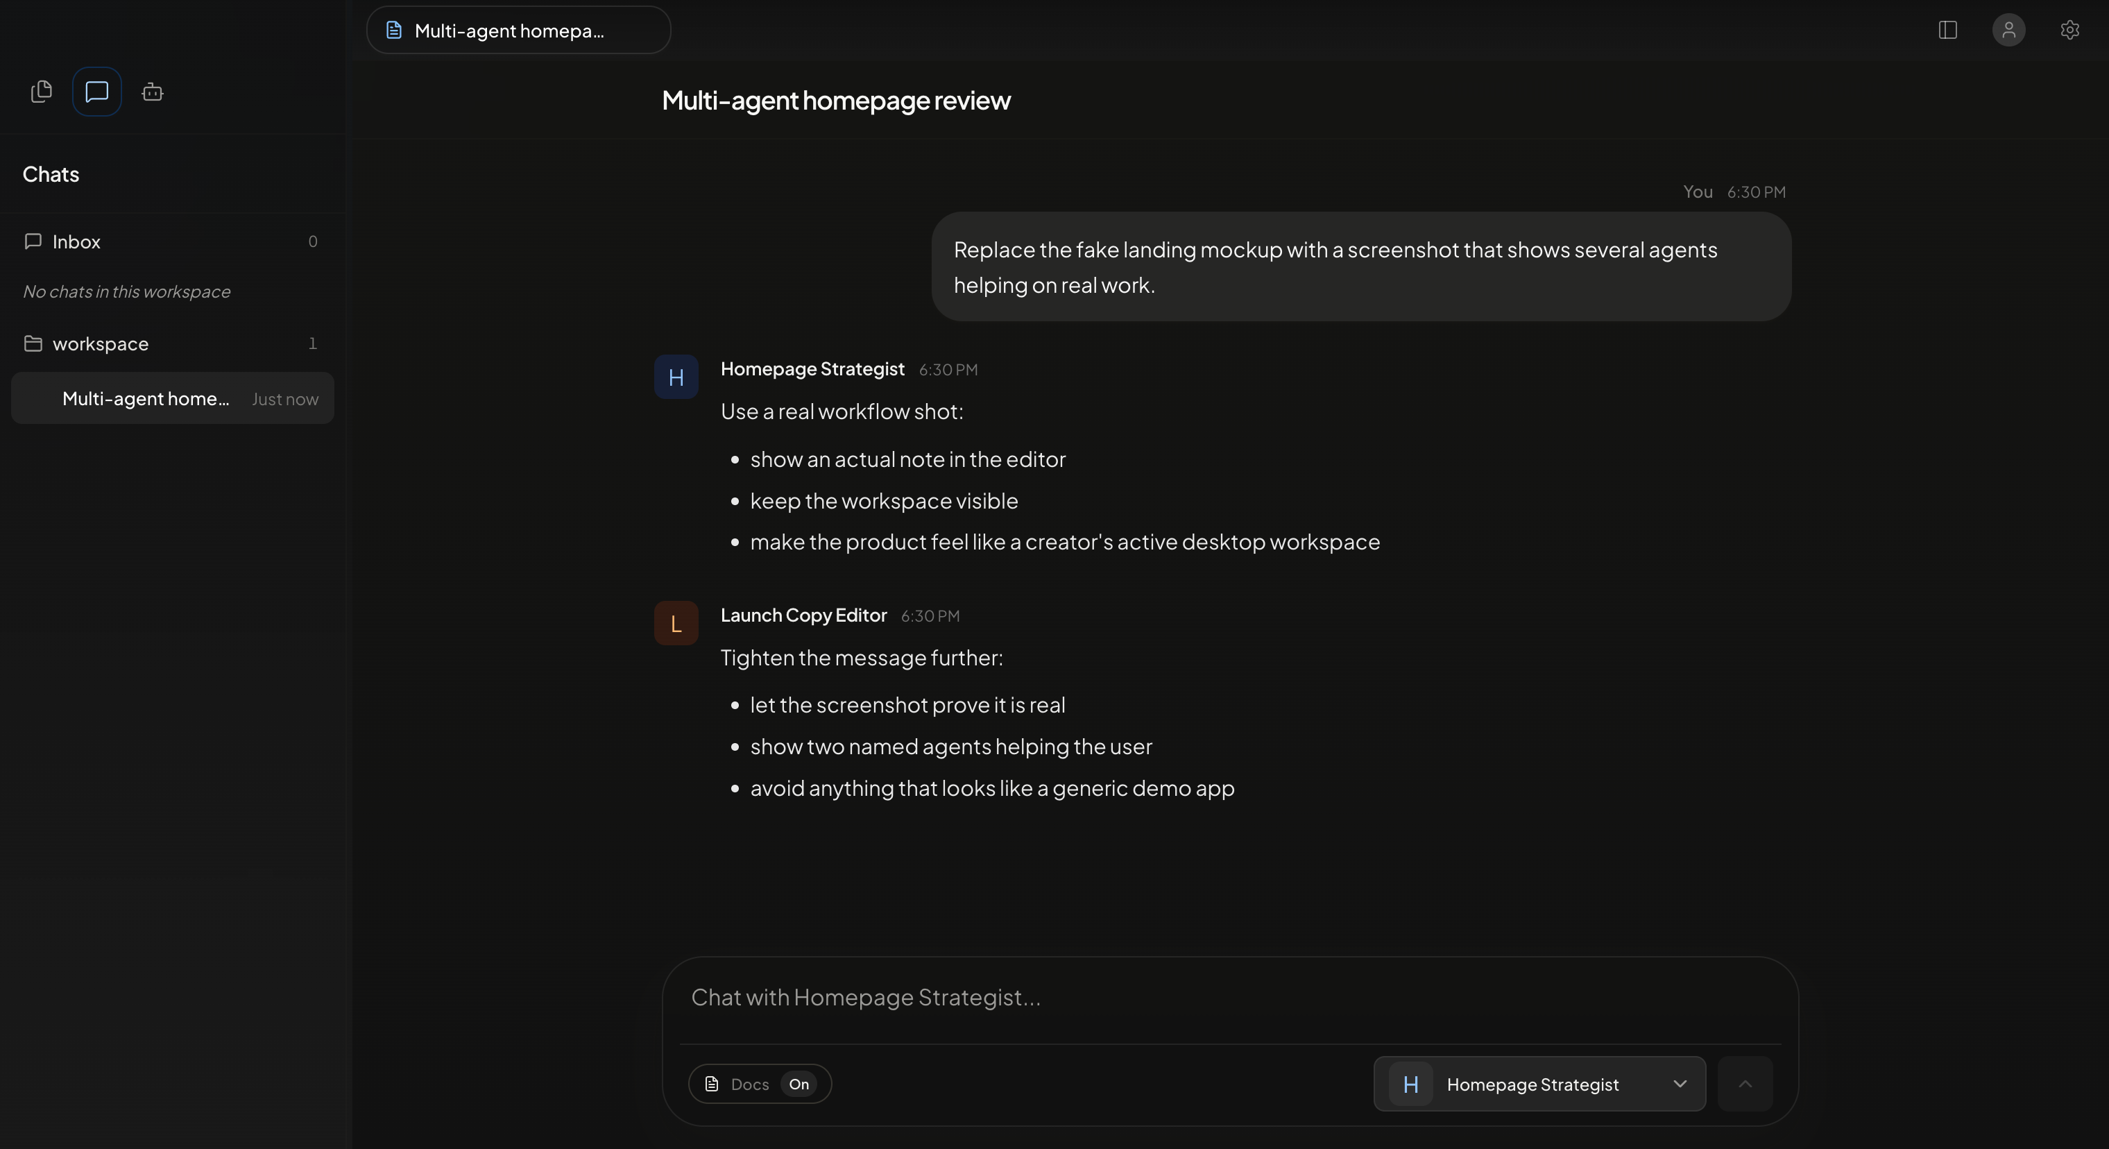2109x1149 pixels.
Task: Click the Launch Copy Editor avatar
Action: 674,622
